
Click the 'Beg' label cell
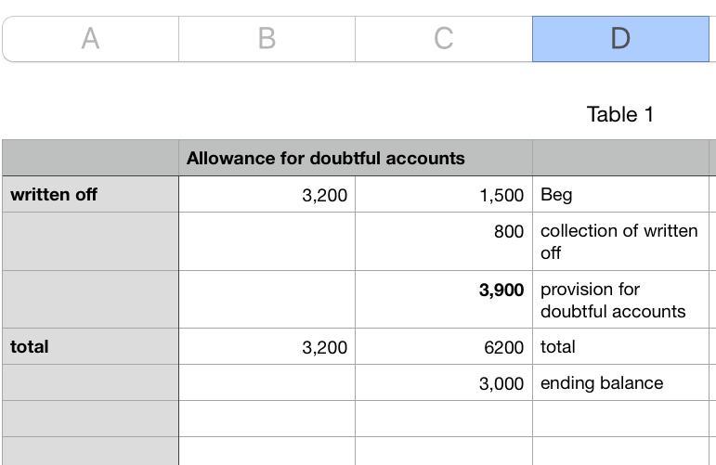[619, 195]
